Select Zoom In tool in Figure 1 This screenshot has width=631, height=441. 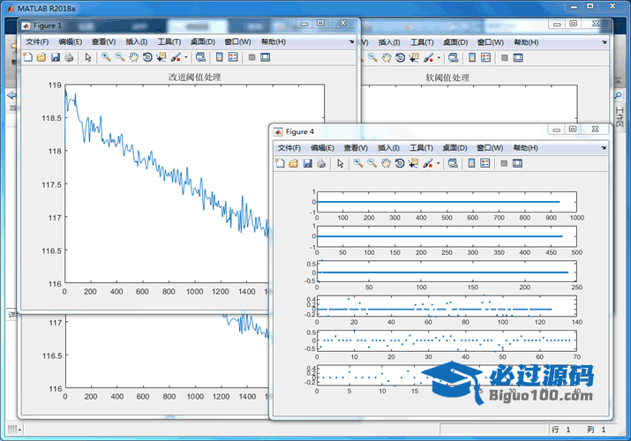106,57
